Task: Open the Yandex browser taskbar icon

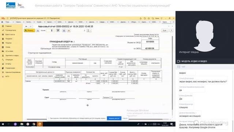Action: (28, 124)
